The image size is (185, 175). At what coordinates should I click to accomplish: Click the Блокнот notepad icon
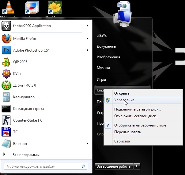click(6, 144)
